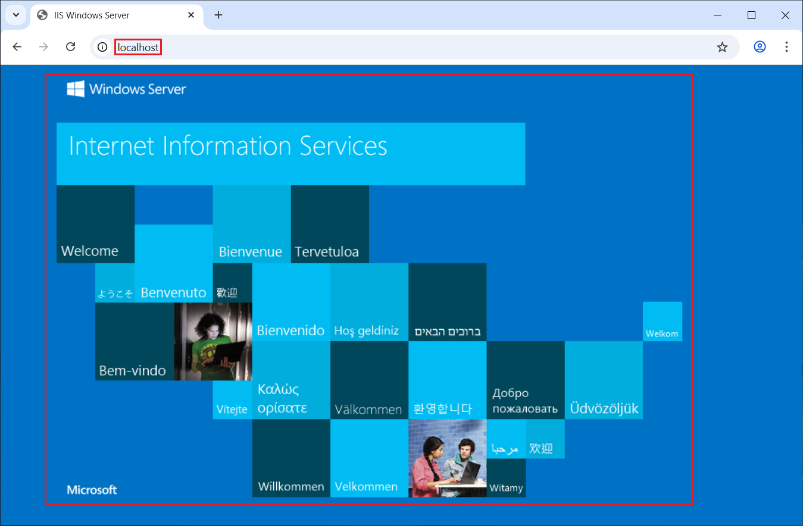Open Chrome three-dot menu
Screen dimensions: 803x526
click(786, 47)
